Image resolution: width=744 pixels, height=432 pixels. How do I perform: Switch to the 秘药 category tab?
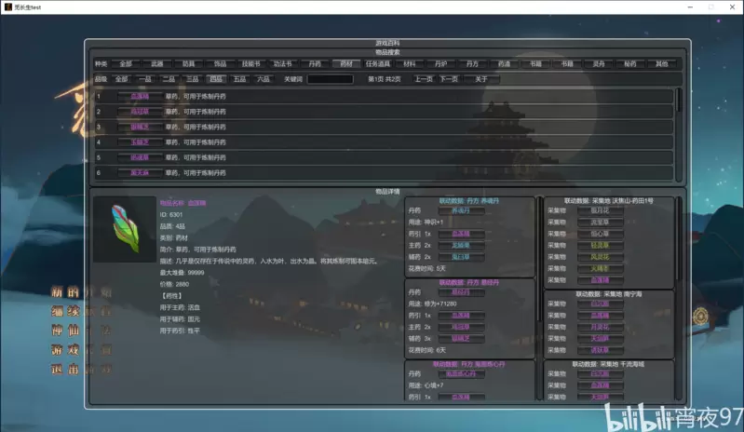(630, 63)
